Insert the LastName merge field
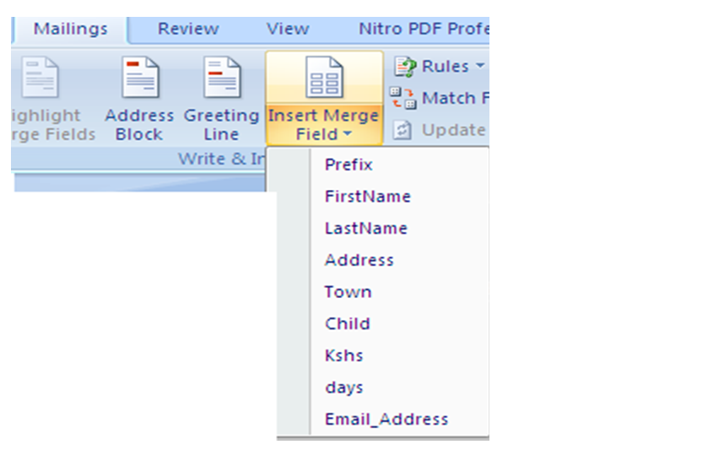 365,229
